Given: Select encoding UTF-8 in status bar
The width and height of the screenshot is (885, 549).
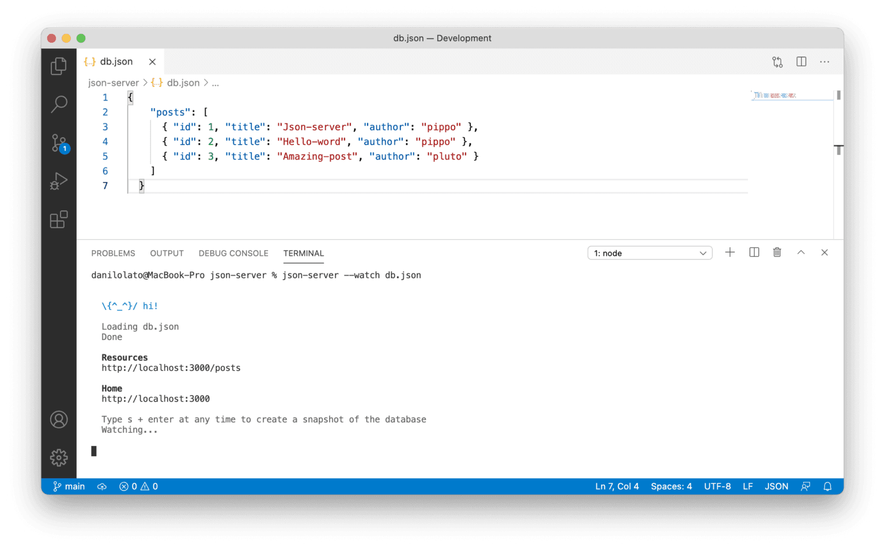Looking at the screenshot, I should point(717,487).
